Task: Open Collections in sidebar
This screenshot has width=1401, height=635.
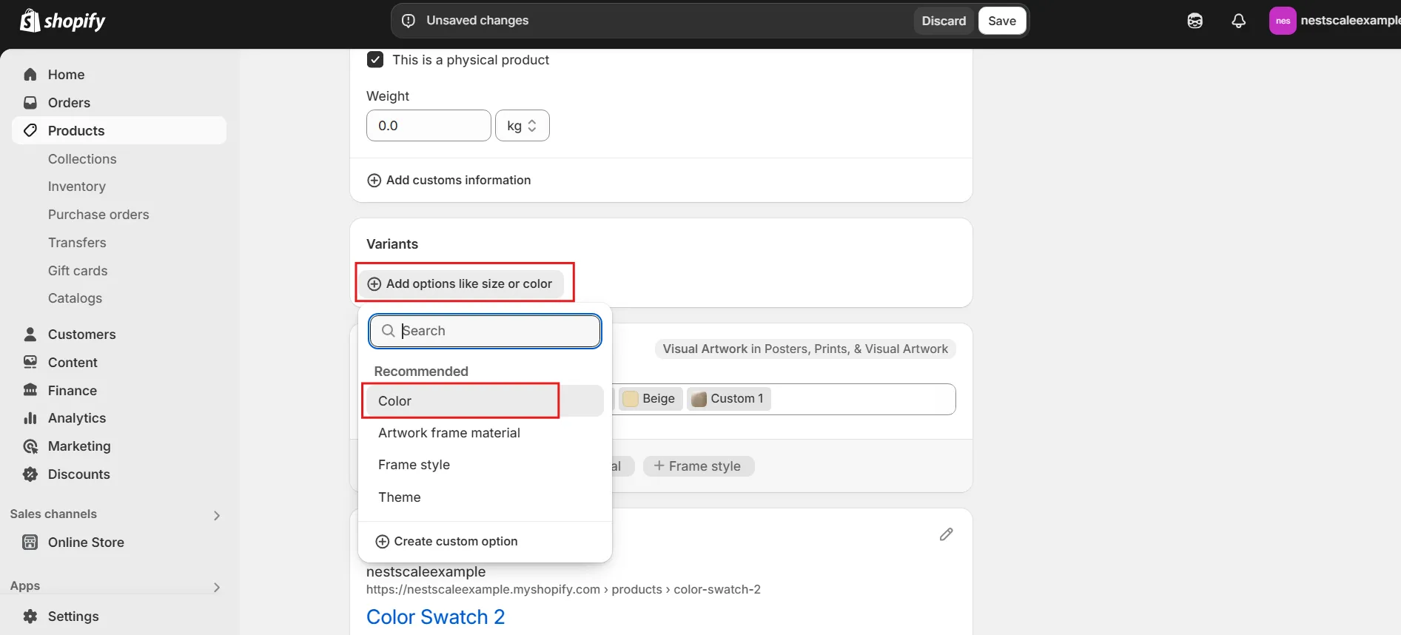Action: coord(82,159)
